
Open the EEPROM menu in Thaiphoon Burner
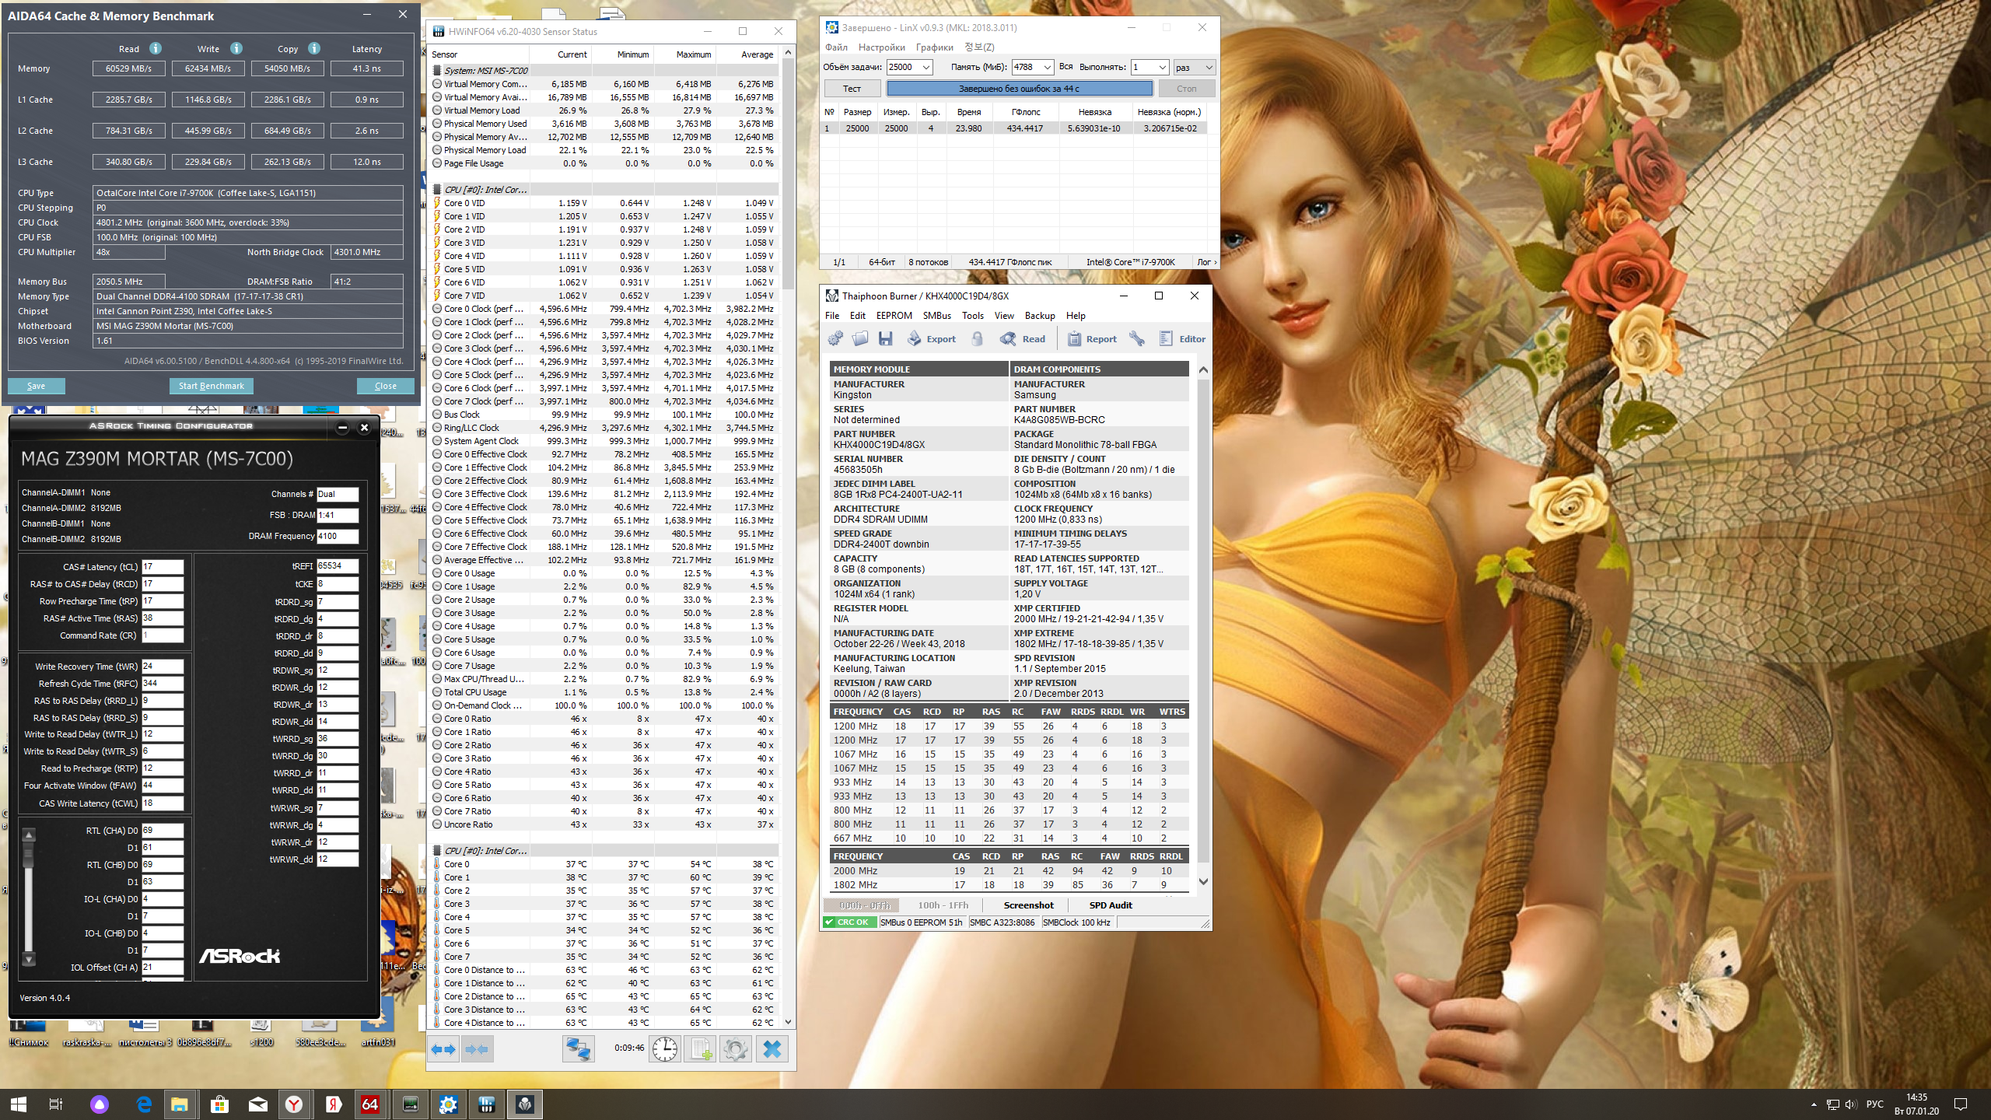(x=894, y=316)
